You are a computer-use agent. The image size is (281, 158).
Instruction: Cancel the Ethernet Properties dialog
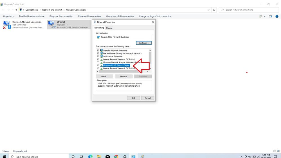(148, 98)
